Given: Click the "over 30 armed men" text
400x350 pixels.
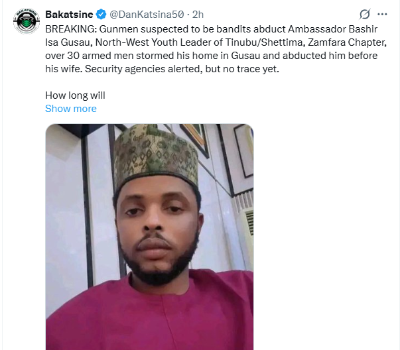Looking at the screenshot, I should coord(86,56).
